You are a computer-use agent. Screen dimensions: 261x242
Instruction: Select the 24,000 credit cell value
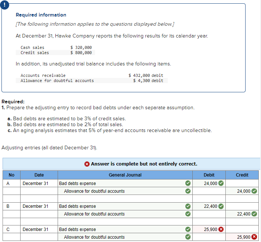[244, 191]
